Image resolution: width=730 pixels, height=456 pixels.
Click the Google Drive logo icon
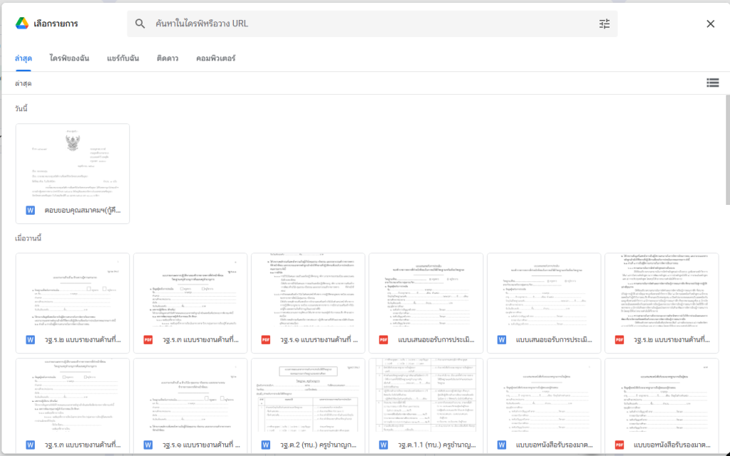coord(22,24)
